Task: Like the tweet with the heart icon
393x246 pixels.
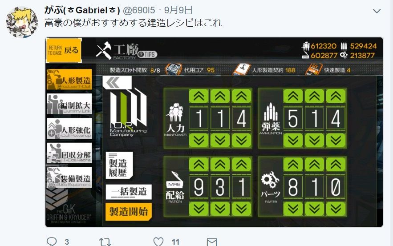Action: coord(158,242)
